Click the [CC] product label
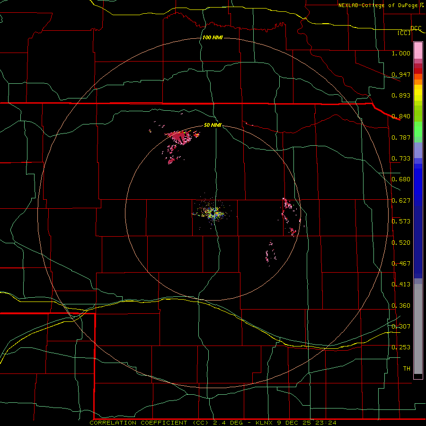 [404, 33]
